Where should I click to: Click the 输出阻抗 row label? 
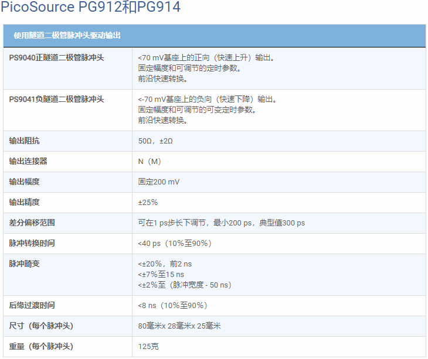25,141
